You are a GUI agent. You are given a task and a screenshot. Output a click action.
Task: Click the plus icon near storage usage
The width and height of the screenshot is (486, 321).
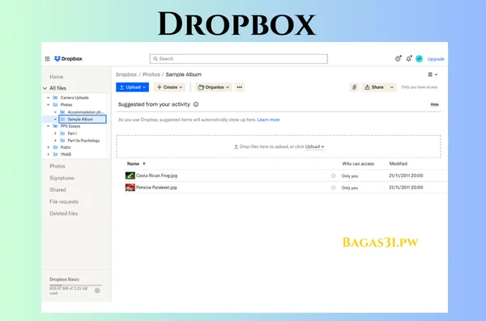tap(97, 290)
